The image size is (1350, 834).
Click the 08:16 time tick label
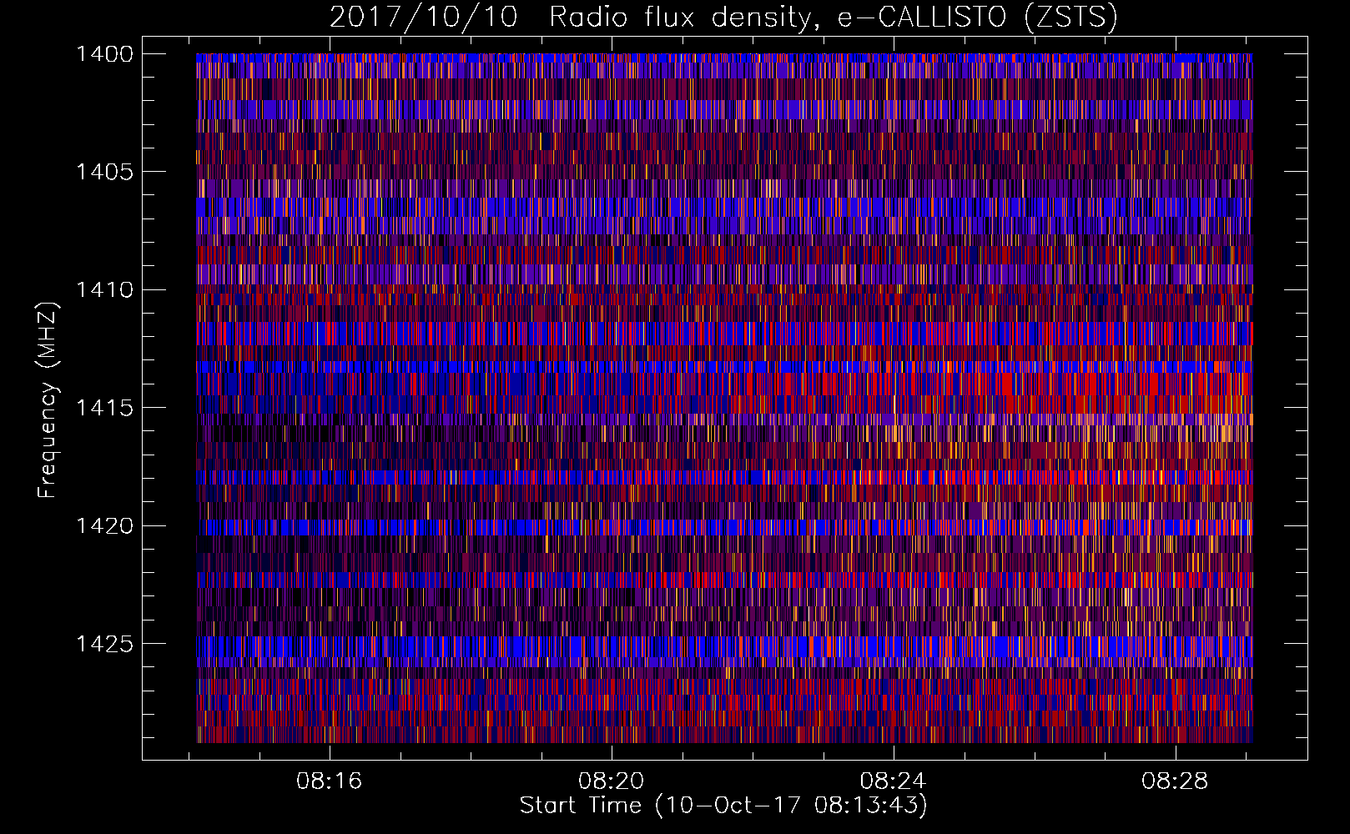330,781
